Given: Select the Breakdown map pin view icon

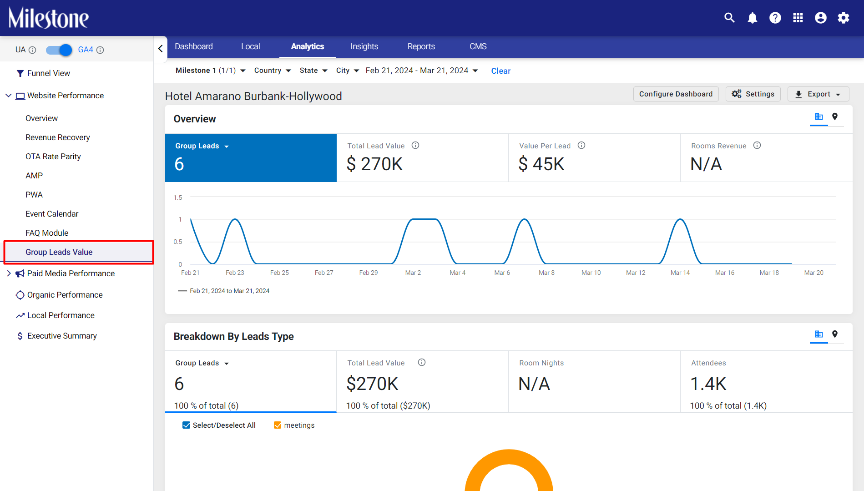Looking at the screenshot, I should (x=835, y=334).
